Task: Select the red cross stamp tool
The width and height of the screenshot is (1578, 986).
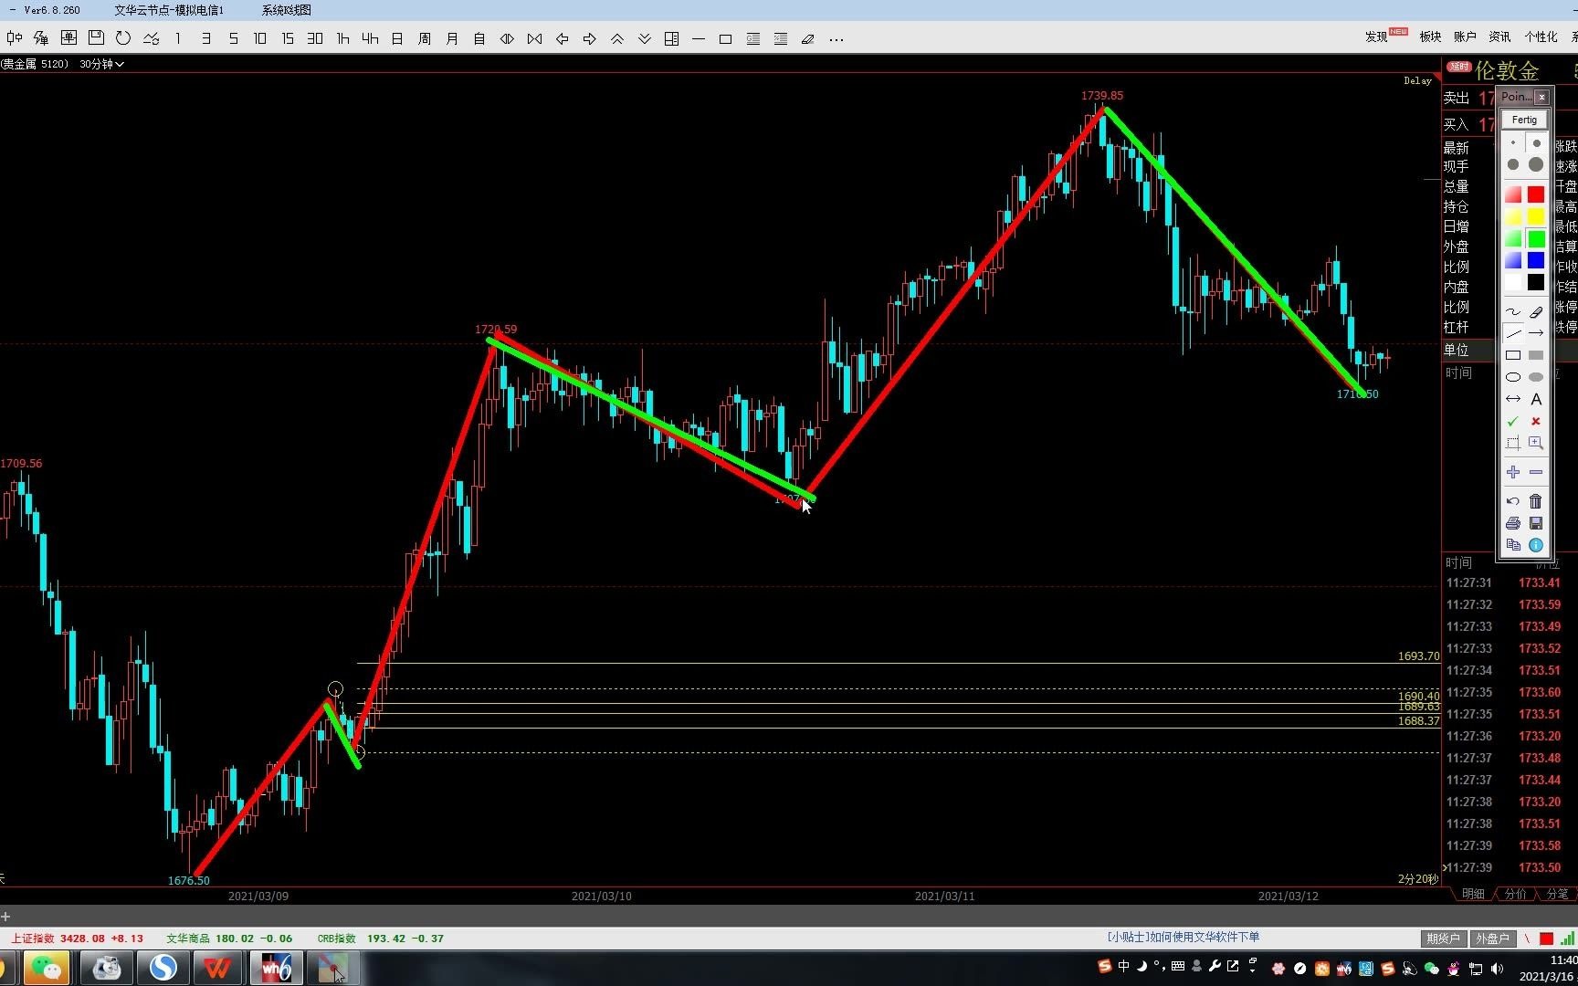Action: click(x=1536, y=421)
